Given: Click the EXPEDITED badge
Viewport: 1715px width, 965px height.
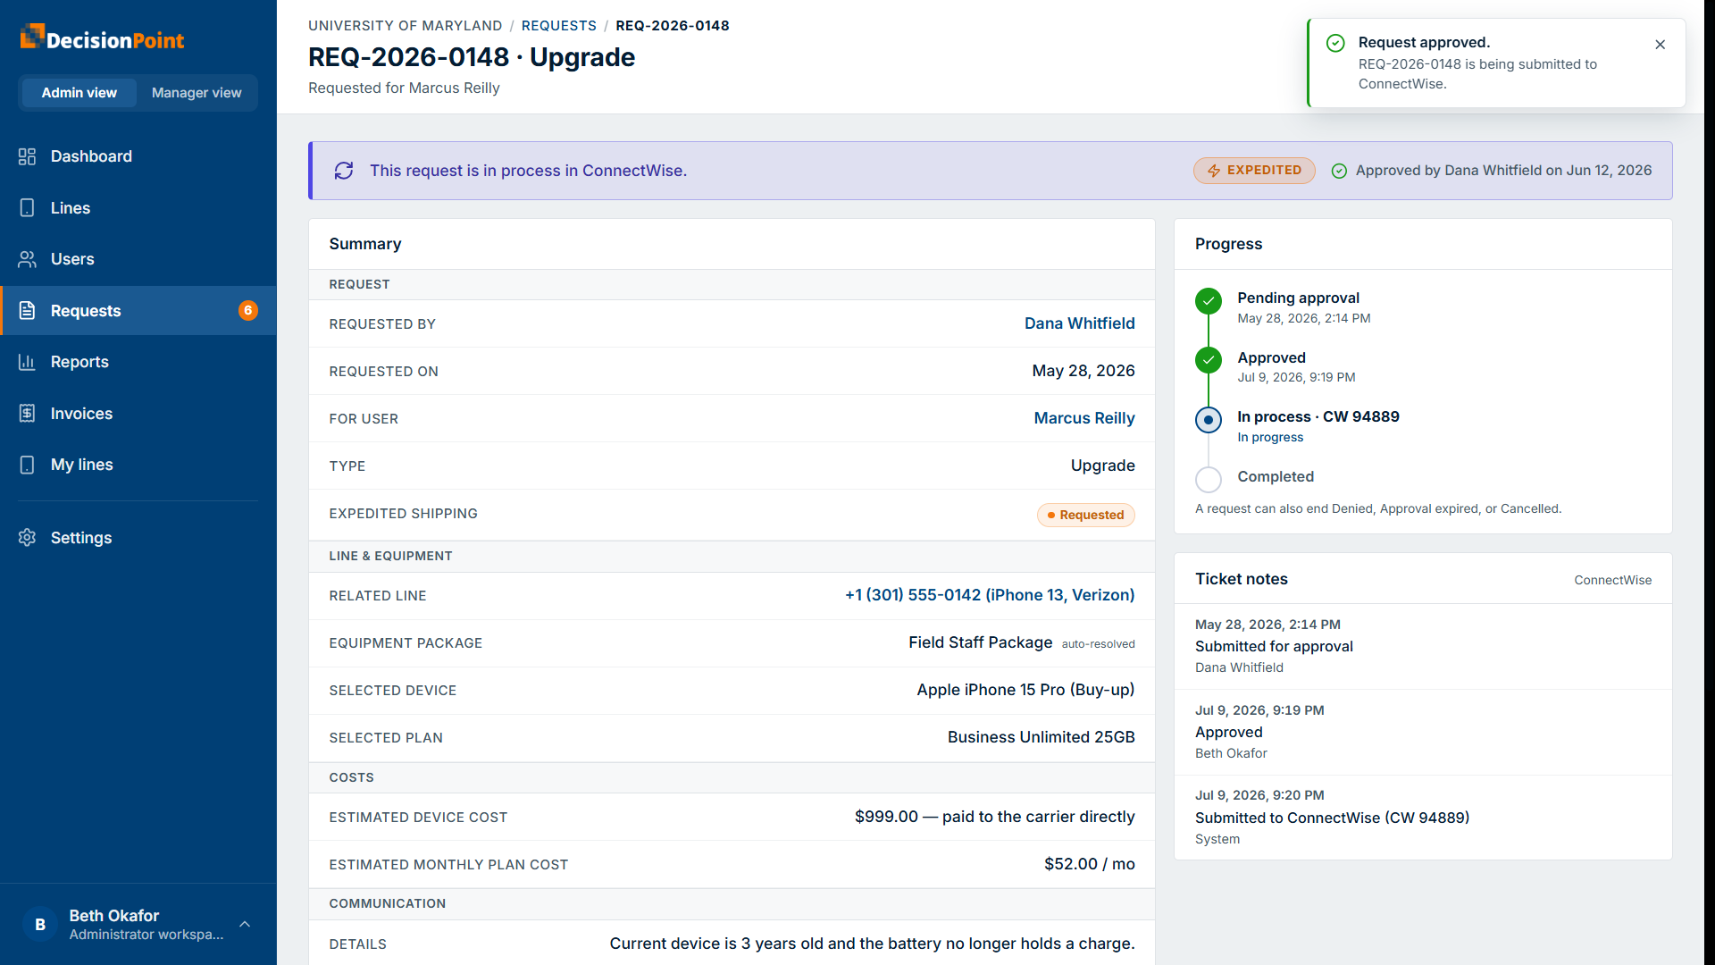Looking at the screenshot, I should coord(1254,171).
